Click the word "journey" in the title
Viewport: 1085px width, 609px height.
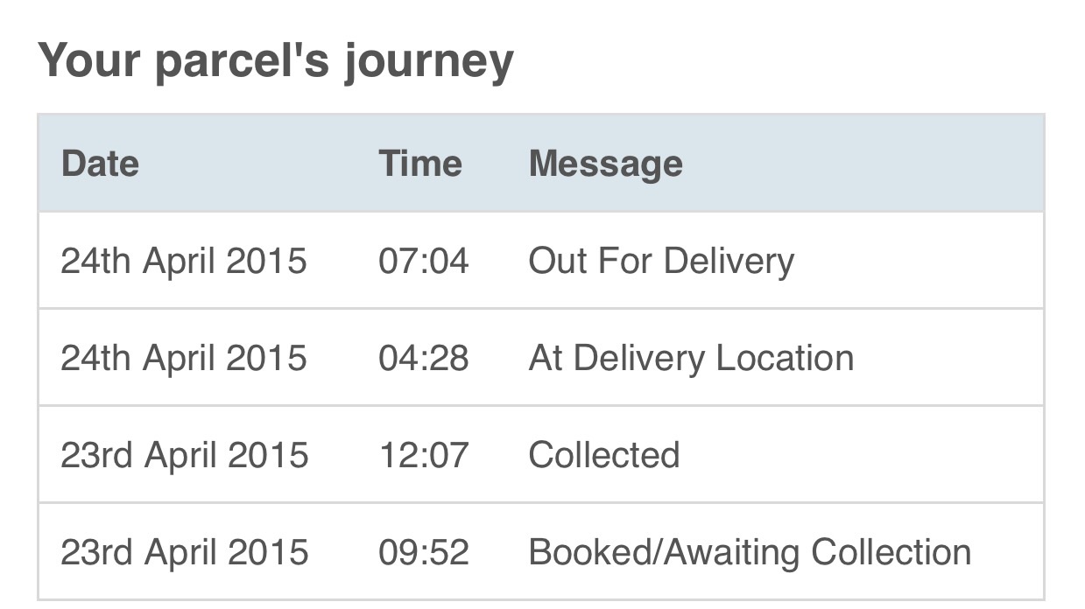coord(428,65)
